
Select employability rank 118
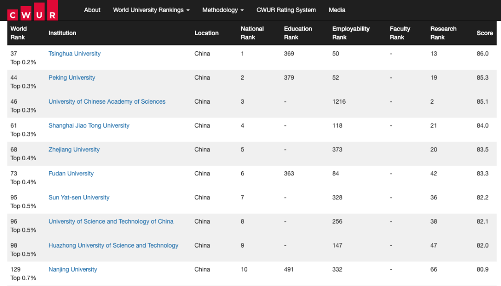(x=337, y=125)
